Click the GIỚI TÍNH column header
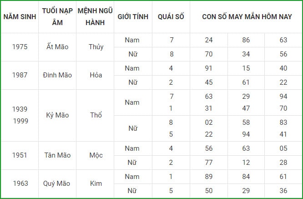Screen dimensions: 303x199 pyautogui.click(x=133, y=17)
